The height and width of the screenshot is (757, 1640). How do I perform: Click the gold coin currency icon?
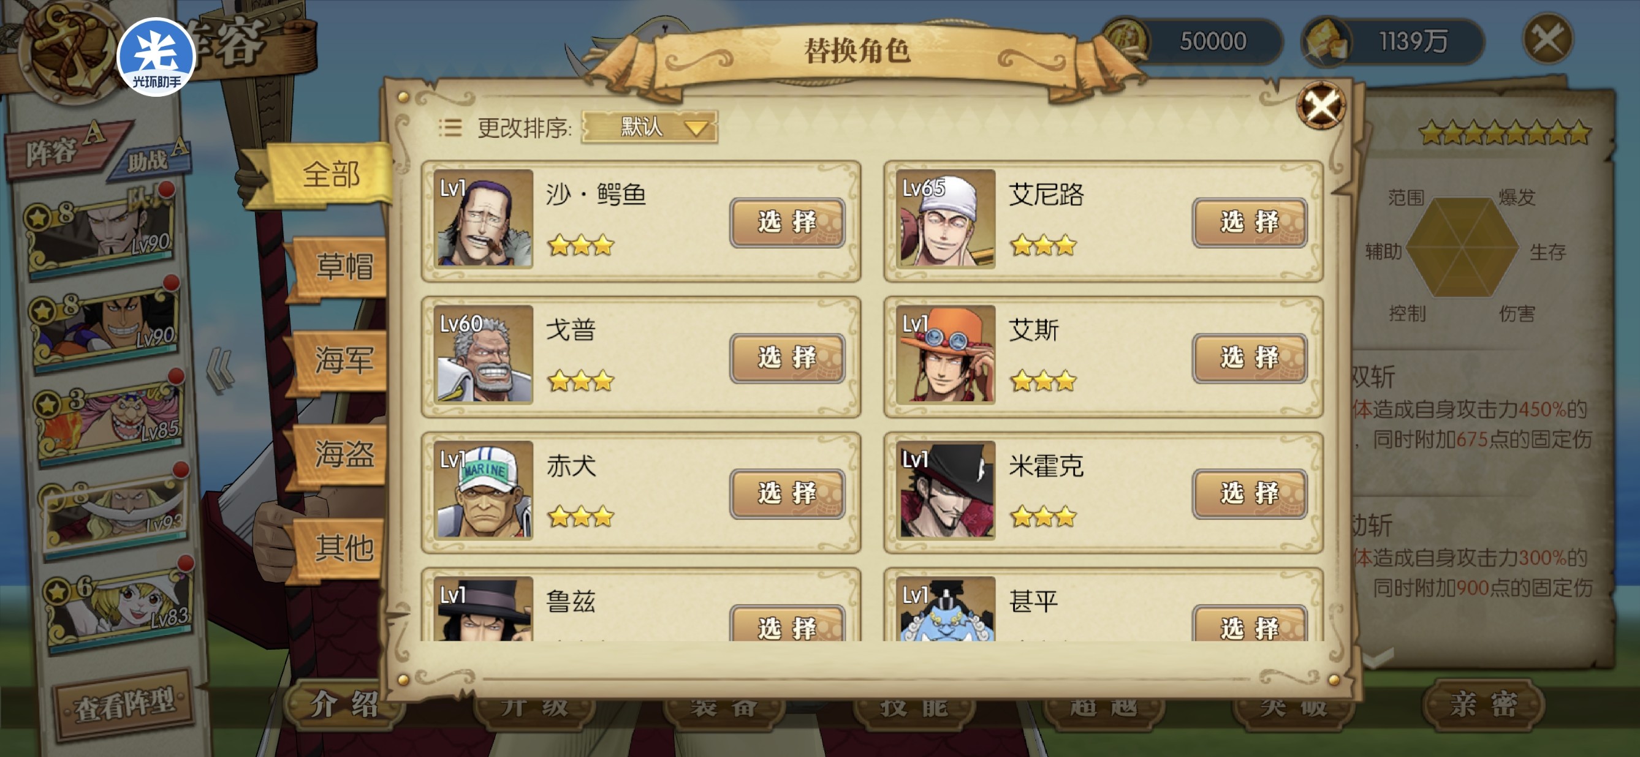click(1126, 40)
